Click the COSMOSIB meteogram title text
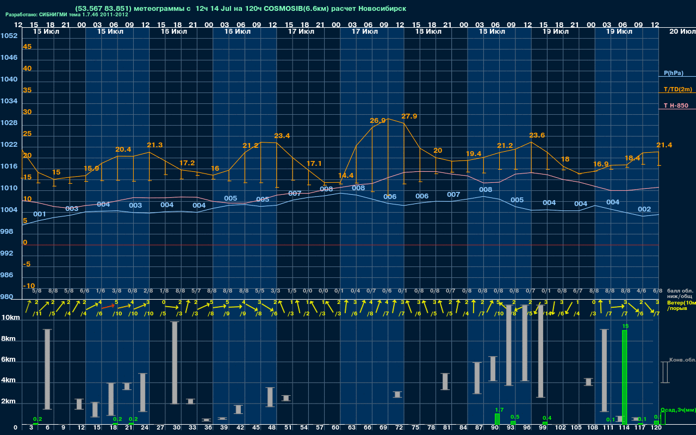Screen dimensions: 696x435 point(240,9)
